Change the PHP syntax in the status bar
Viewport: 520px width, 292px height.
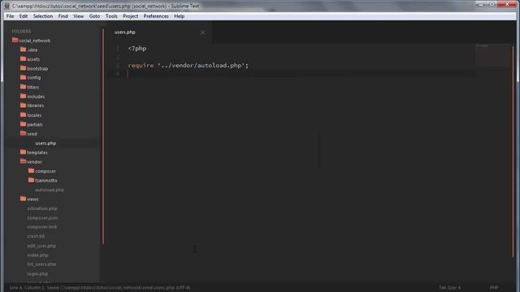coord(494,287)
